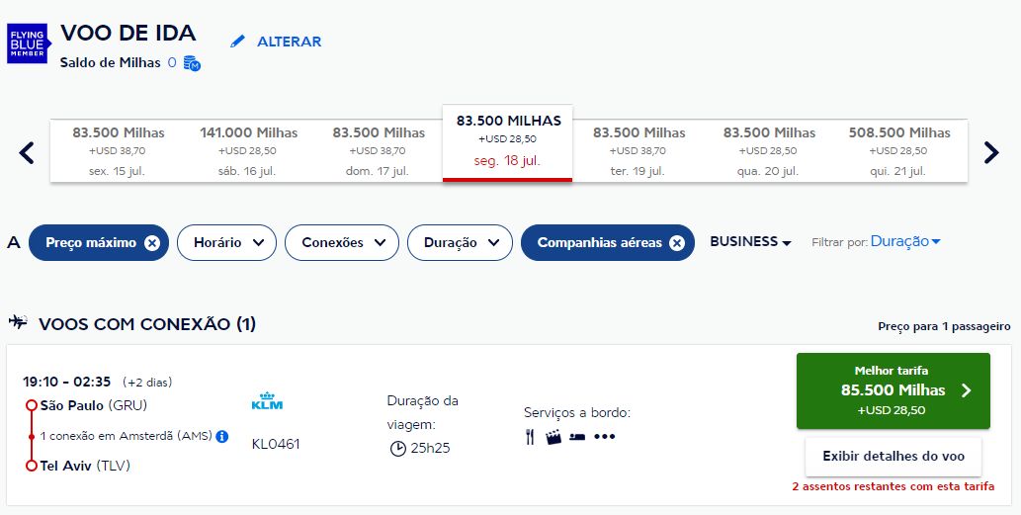Image resolution: width=1021 pixels, height=515 pixels.
Task: Click the miles coin icon next to balance
Action: tap(192, 63)
